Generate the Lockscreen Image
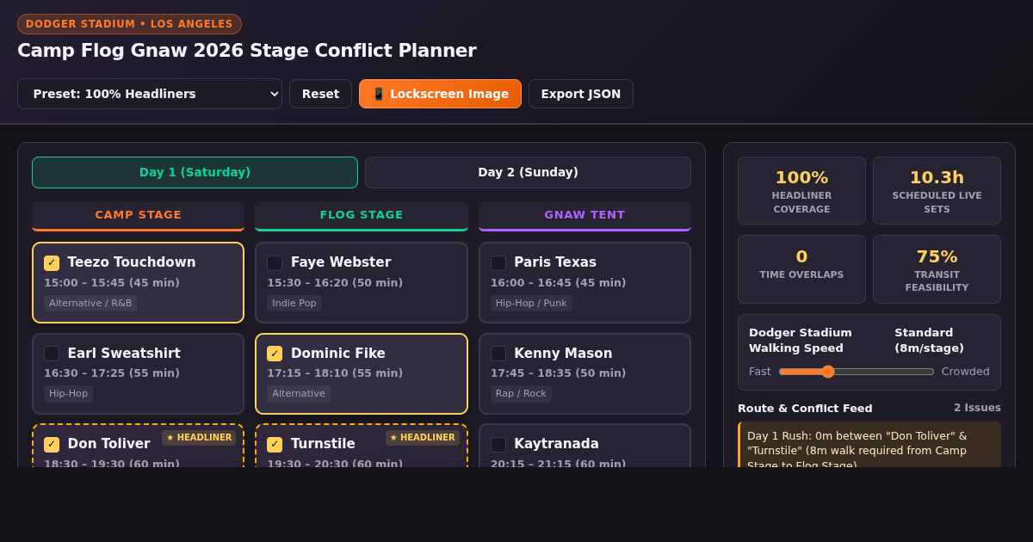 [x=440, y=94]
